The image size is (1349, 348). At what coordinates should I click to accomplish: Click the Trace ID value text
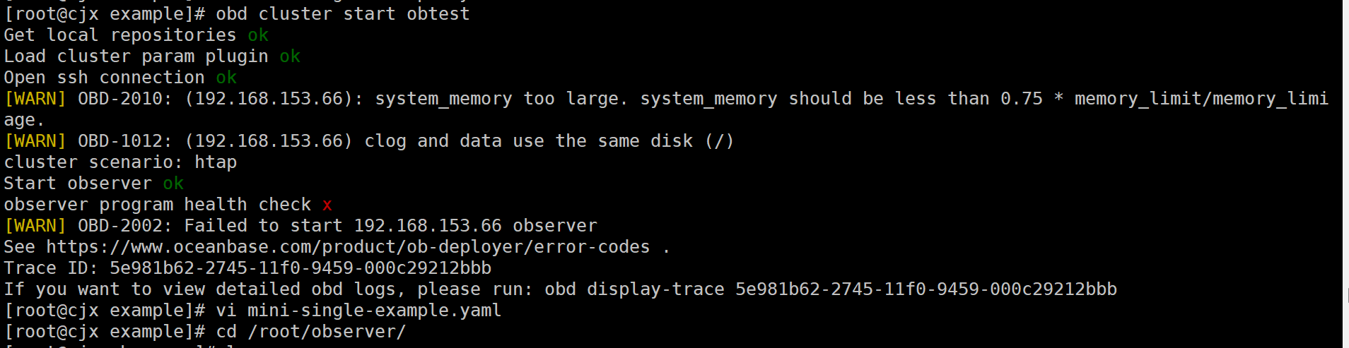300,268
